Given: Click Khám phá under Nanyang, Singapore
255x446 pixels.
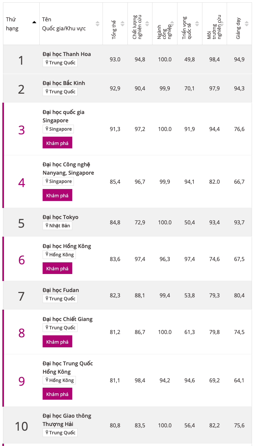Looking at the screenshot, I should pos(57,195).
